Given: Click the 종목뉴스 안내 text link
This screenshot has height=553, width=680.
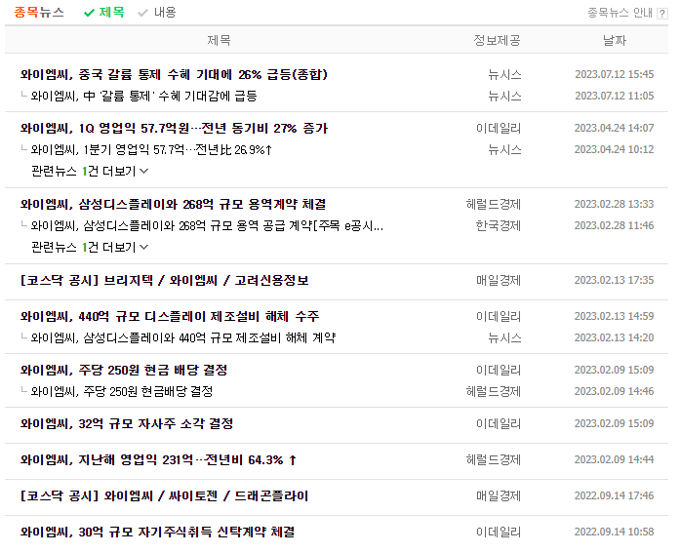Looking at the screenshot, I should 620,13.
